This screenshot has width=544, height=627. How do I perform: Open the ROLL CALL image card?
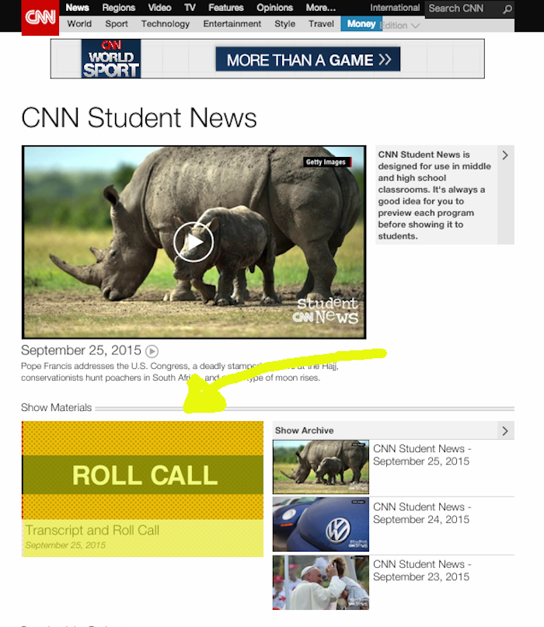click(143, 471)
